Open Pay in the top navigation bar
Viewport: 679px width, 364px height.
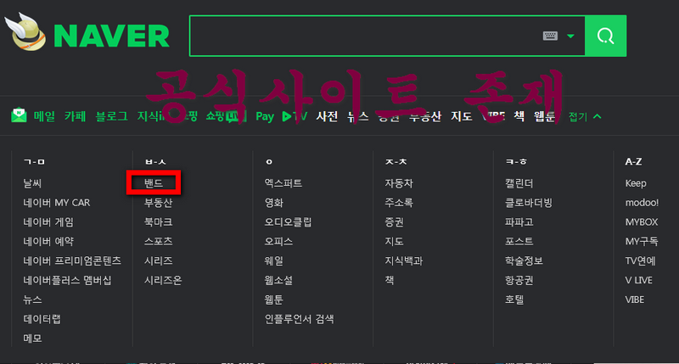click(x=265, y=116)
